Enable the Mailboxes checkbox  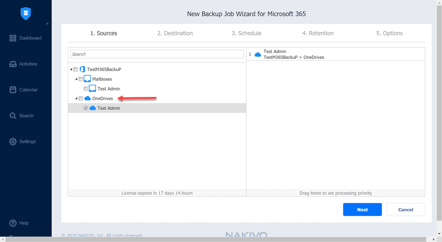point(80,79)
